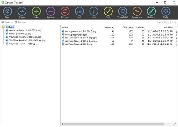The height and width of the screenshot is (127, 178).
Task: Click Test.zip folder icon in tree
Action: click(3, 27)
